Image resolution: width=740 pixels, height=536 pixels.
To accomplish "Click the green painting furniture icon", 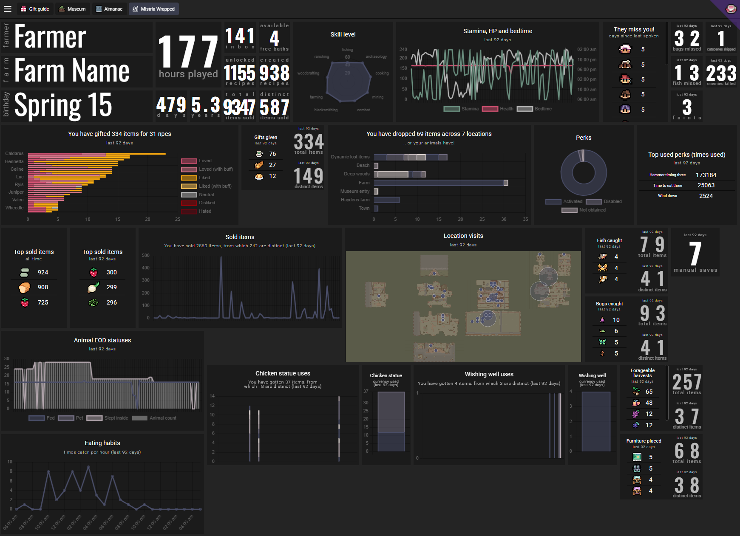I will [x=637, y=457].
